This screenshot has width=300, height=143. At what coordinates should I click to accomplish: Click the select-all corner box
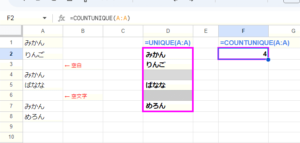click(x=12, y=31)
